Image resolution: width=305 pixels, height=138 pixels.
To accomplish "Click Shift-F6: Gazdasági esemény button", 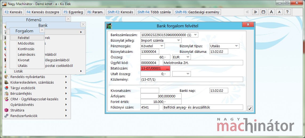I will (x=197, y=12).
